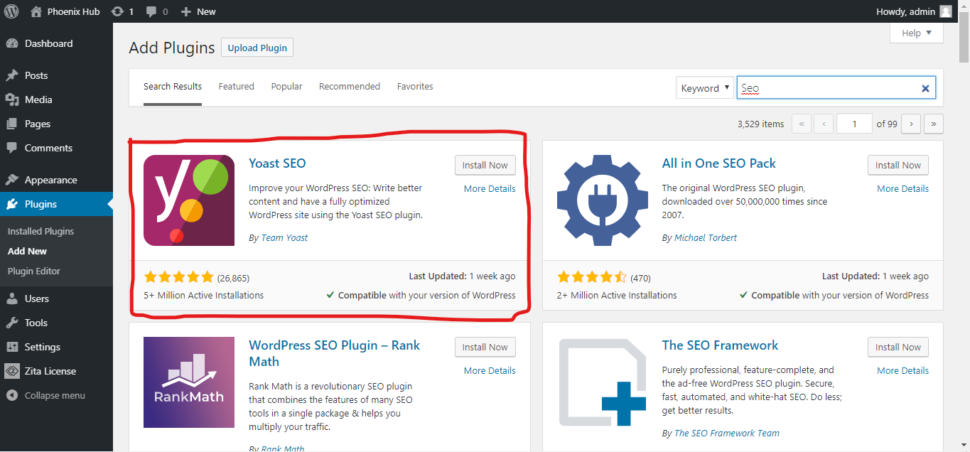This screenshot has height=452, width=970.
Task: Go to the next results page
Action: pos(911,124)
